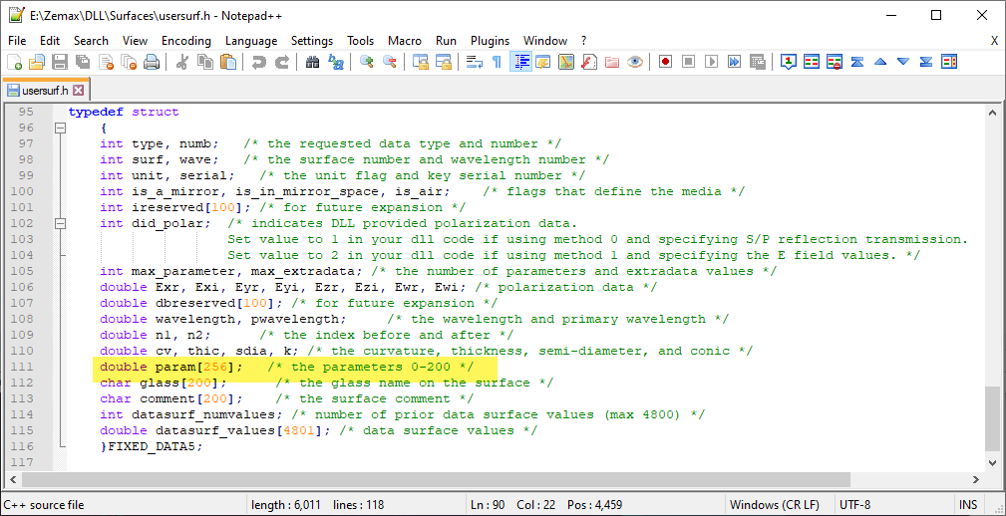Click the INS mode status indicator

[969, 504]
